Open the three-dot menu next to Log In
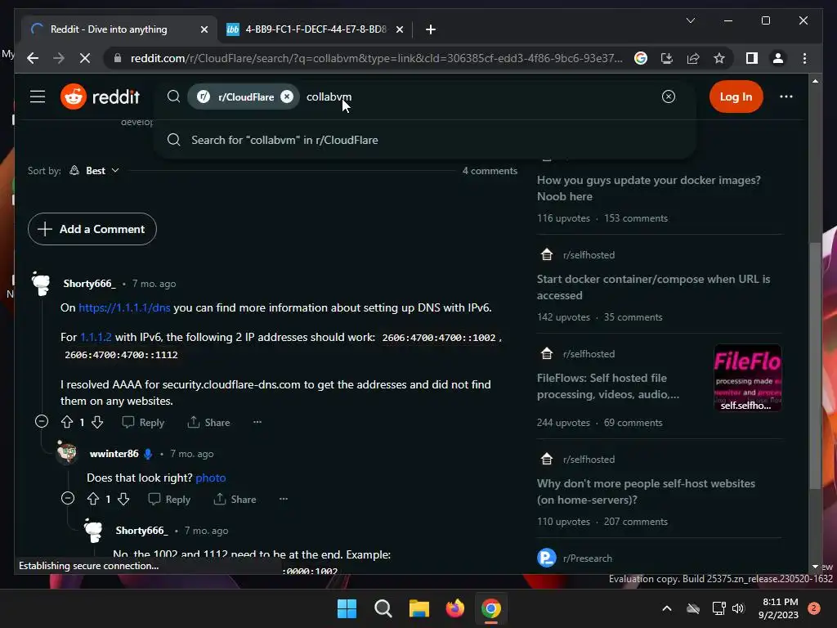The image size is (837, 628). 786,96
